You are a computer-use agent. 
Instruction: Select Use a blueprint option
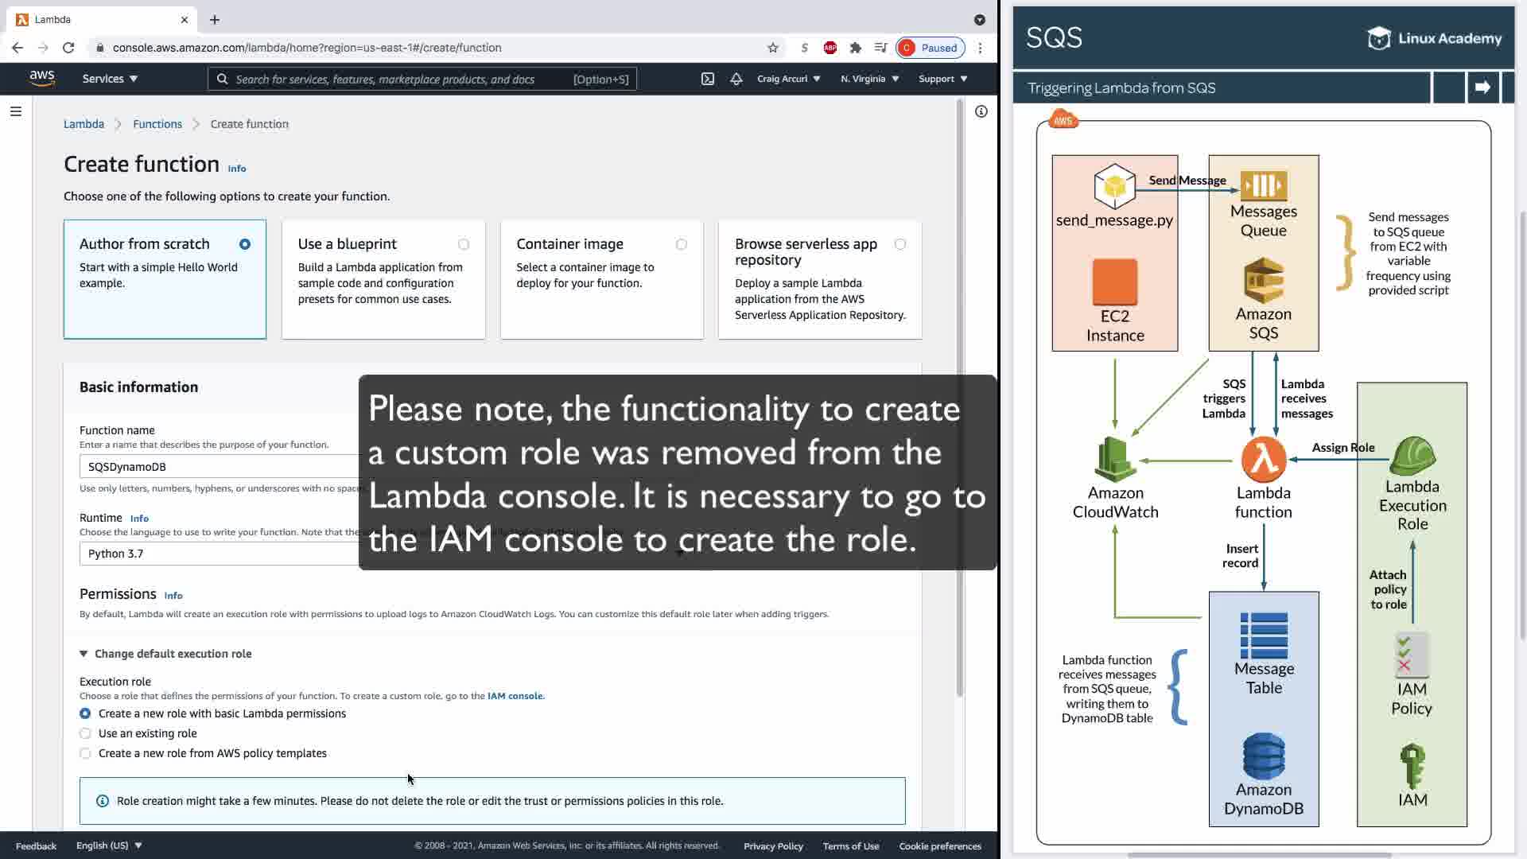tap(463, 244)
